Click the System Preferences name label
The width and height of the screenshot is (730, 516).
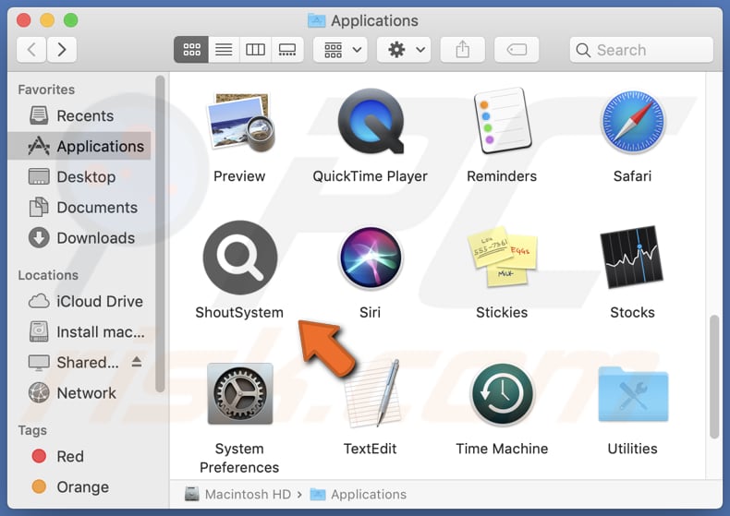pyautogui.click(x=239, y=458)
